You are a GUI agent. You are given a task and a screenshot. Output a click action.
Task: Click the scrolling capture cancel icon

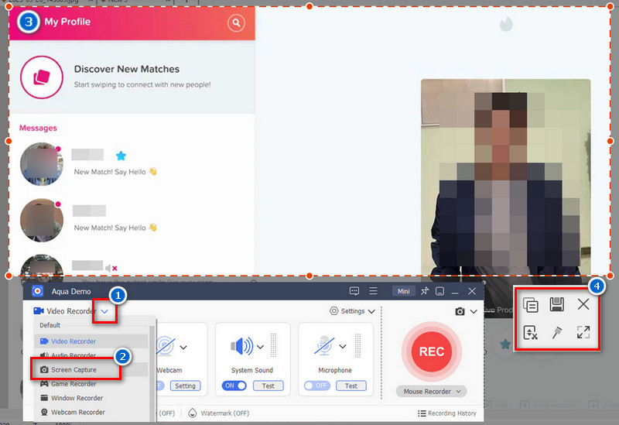tap(531, 332)
